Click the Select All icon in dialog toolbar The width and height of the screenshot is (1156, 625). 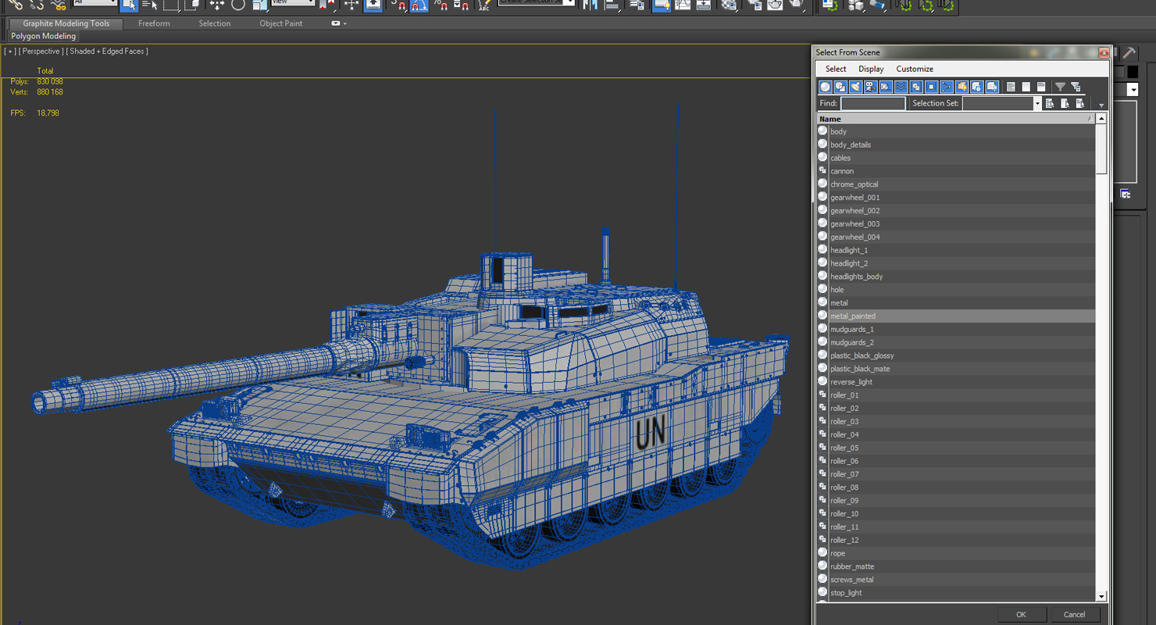pyautogui.click(x=1011, y=87)
